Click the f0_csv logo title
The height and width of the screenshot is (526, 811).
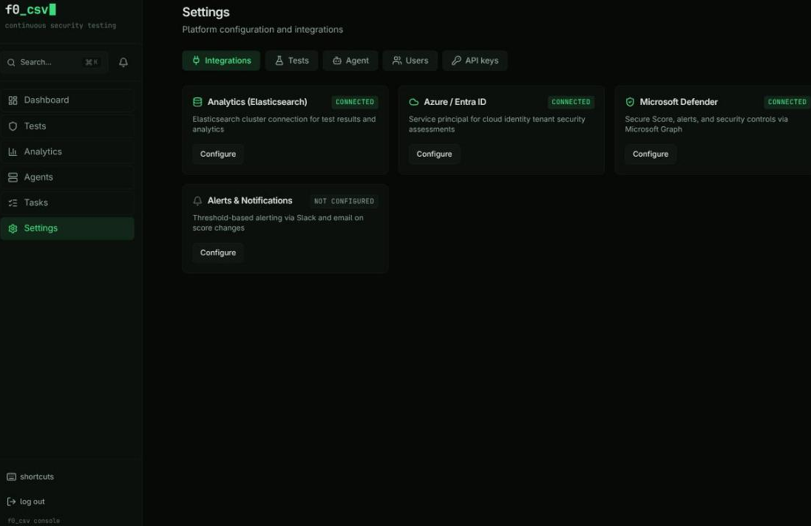pos(30,10)
